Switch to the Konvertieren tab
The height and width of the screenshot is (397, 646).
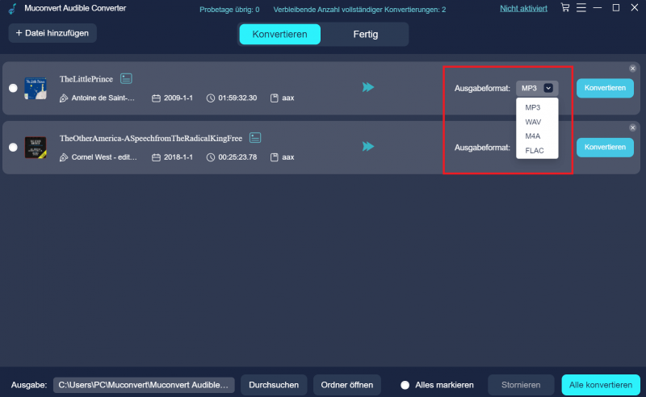tap(279, 34)
